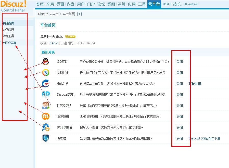The width and height of the screenshot is (229, 168).
Task: Click the Discuz! Control Panel logo
Action: pos(14,6)
